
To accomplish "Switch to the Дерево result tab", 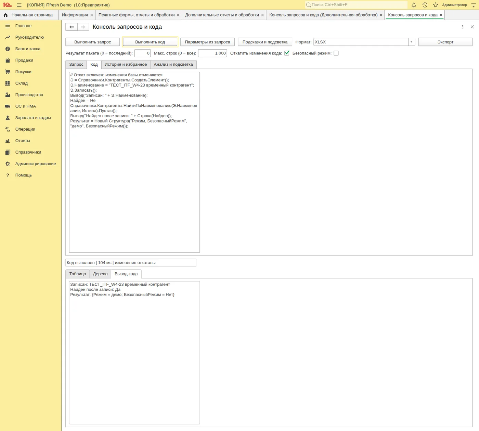I will (x=100, y=274).
